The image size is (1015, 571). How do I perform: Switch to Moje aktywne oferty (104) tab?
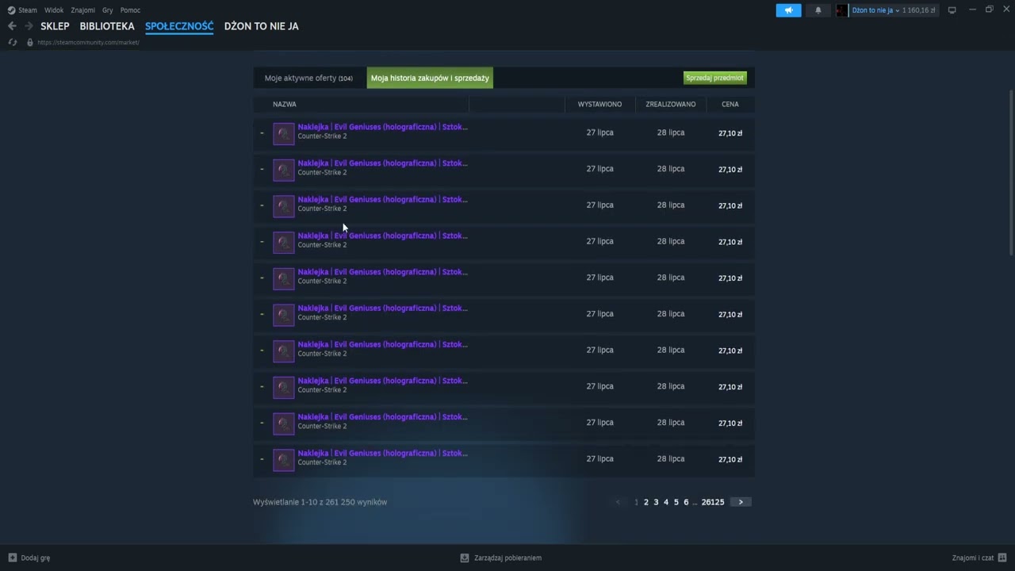(x=308, y=78)
